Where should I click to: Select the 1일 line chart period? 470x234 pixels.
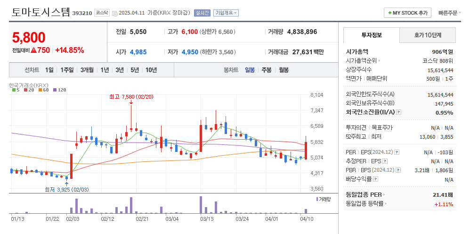(x=49, y=70)
